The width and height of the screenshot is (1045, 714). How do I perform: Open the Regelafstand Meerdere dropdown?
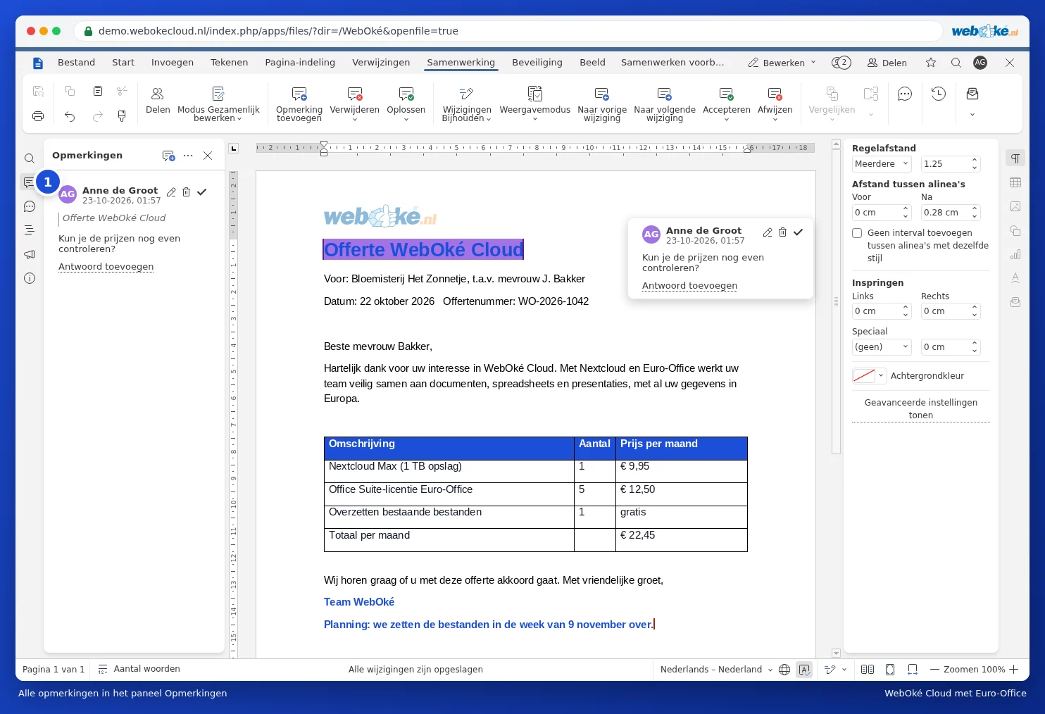(x=882, y=164)
